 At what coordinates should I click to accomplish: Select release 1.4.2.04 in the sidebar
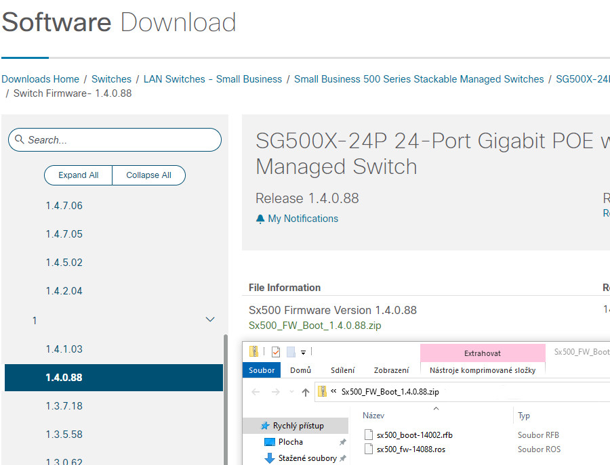tap(64, 291)
